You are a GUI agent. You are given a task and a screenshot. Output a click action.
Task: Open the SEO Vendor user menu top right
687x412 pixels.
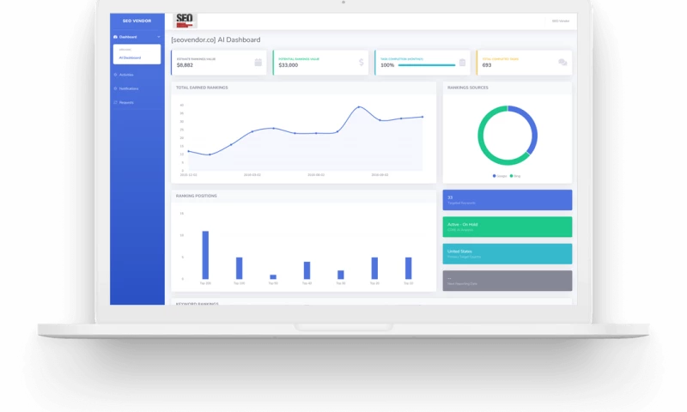561,21
